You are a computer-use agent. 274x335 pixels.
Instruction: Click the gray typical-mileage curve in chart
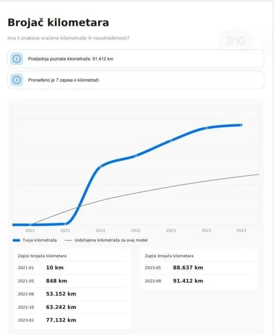[171, 187]
